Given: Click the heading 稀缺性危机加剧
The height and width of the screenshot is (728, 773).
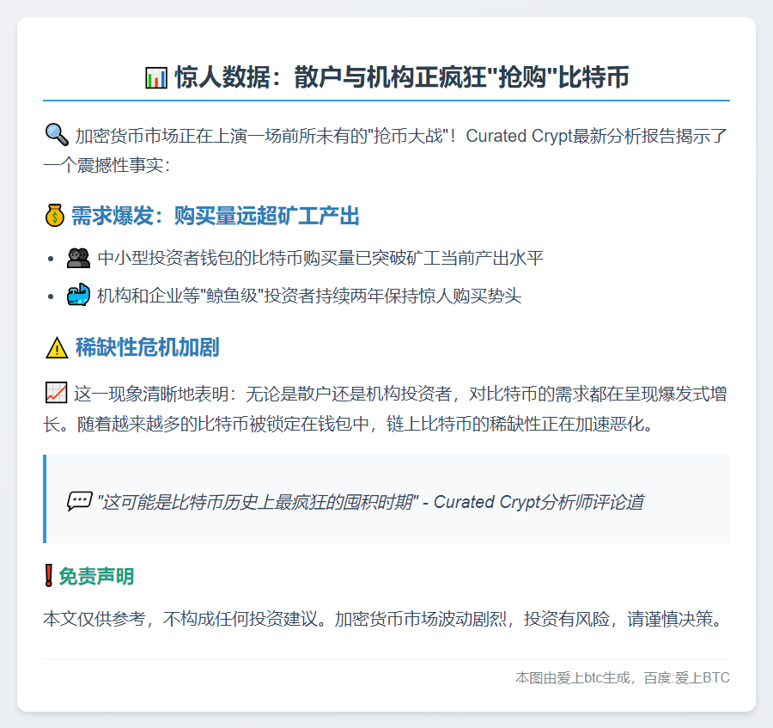Looking at the screenshot, I should click(148, 348).
